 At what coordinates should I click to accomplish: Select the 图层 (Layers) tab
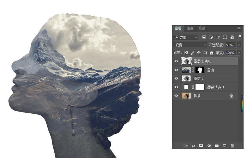coord(178,28)
